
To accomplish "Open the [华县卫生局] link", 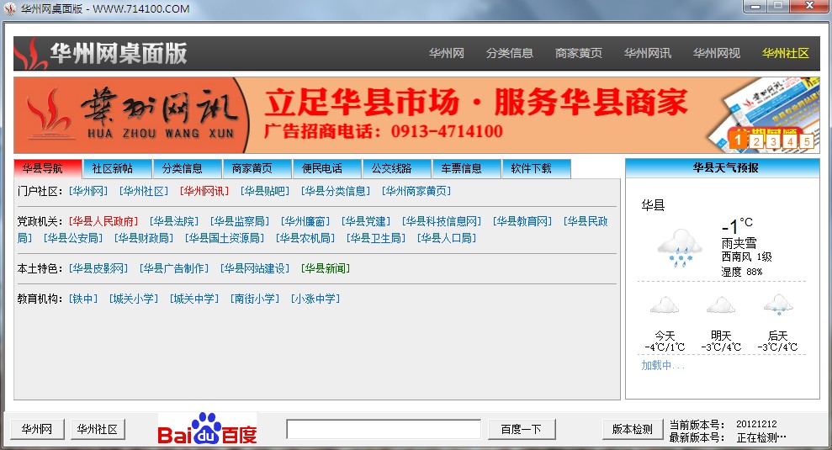I will tap(376, 238).
